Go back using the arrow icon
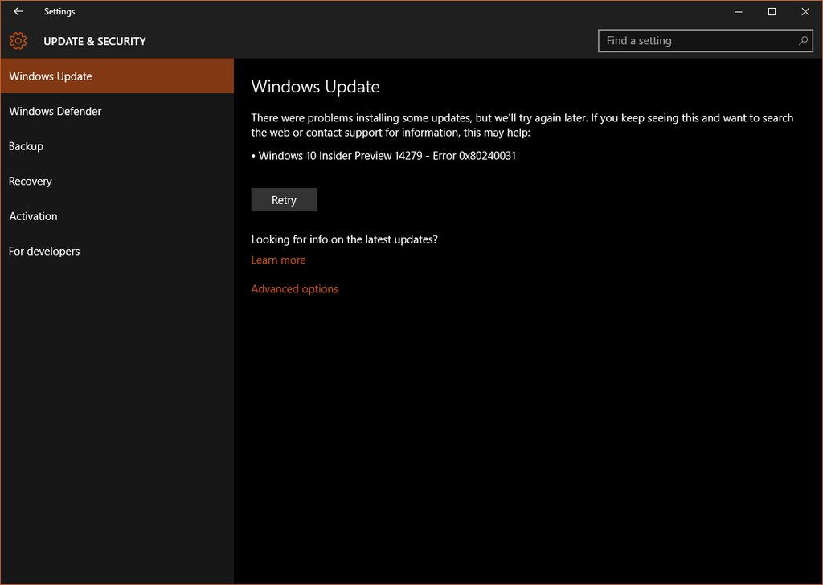This screenshot has height=585, width=823. click(x=18, y=11)
